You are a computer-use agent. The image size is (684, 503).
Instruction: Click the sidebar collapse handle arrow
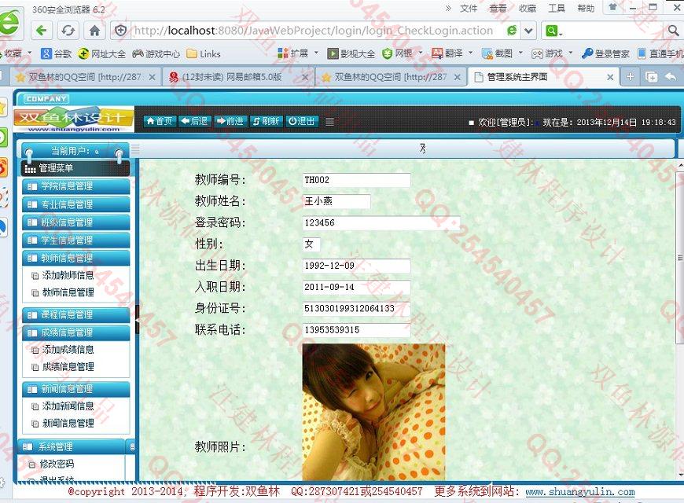[x=137, y=320]
